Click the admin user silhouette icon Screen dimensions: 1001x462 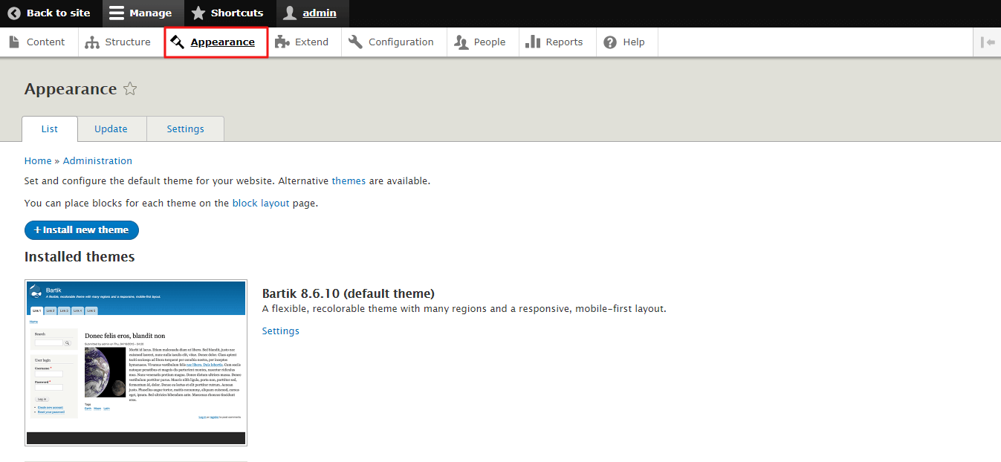(290, 13)
